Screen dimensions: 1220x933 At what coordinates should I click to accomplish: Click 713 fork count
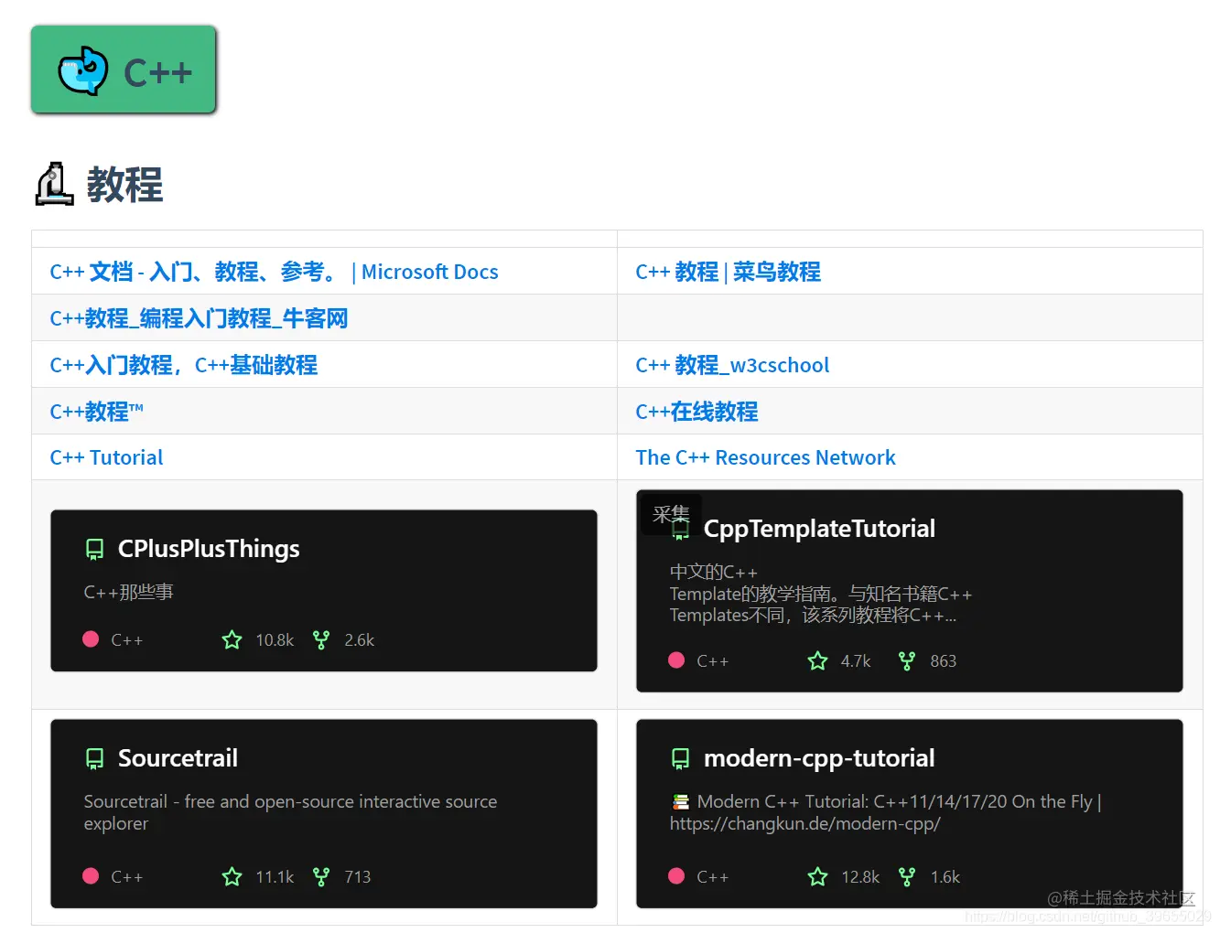[357, 877]
